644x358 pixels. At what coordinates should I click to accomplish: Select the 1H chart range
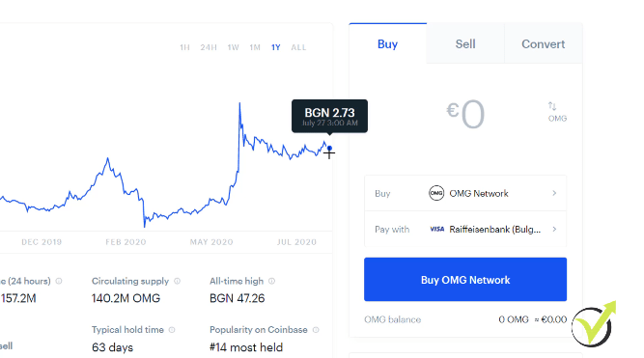tap(184, 47)
